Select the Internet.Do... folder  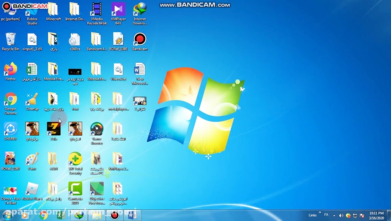[x=75, y=11]
